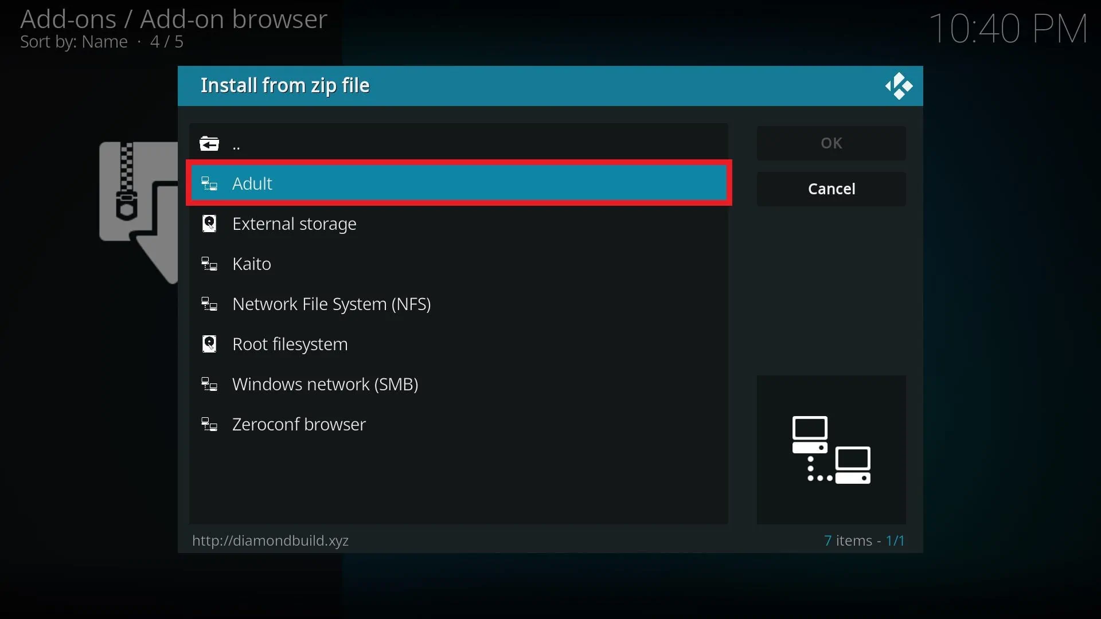View items count indicator 7 items 1/1
The width and height of the screenshot is (1101, 619).
pyautogui.click(x=864, y=540)
